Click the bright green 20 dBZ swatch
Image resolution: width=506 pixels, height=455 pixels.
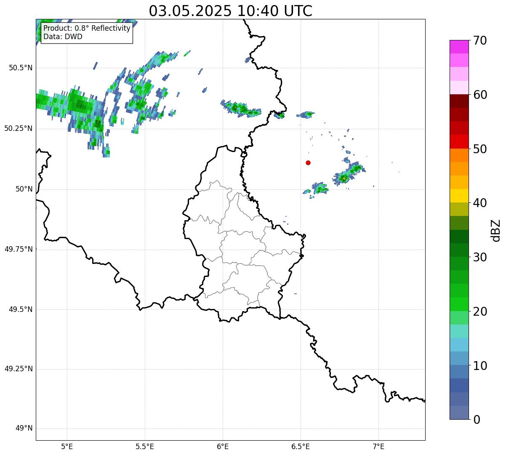point(459,304)
